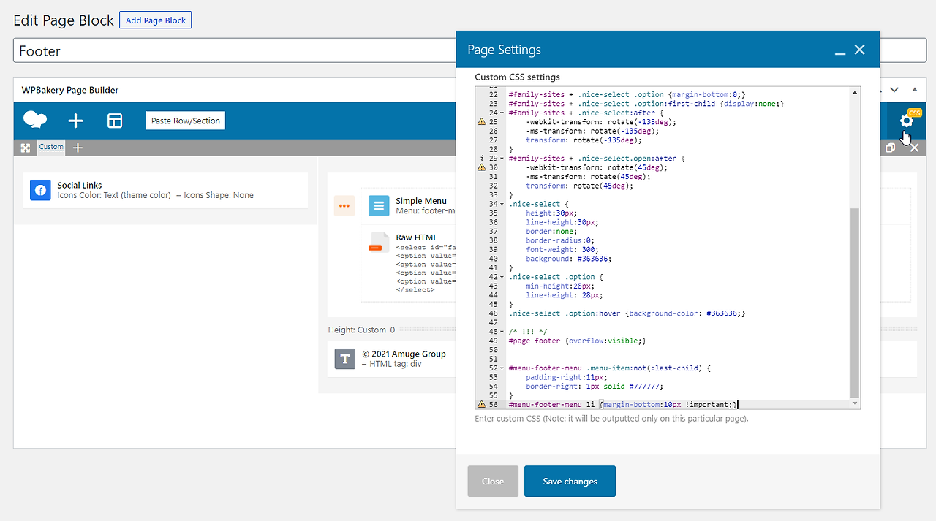Image resolution: width=936 pixels, height=521 pixels.
Task: Open the Templates layout icon
Action: (115, 121)
